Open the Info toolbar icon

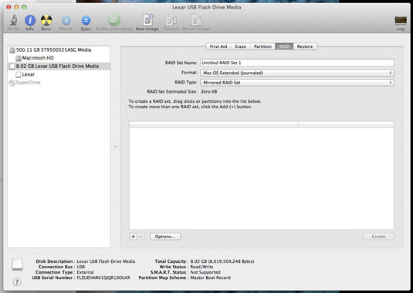coord(30,20)
